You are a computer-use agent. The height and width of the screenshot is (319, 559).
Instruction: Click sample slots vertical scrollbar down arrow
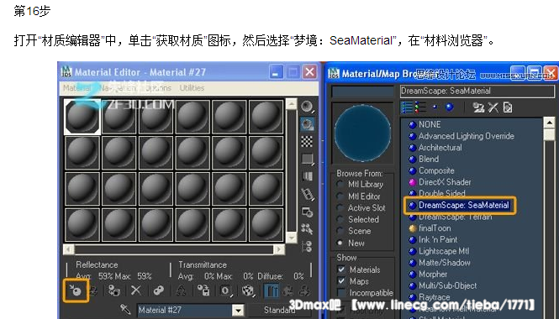click(x=291, y=238)
